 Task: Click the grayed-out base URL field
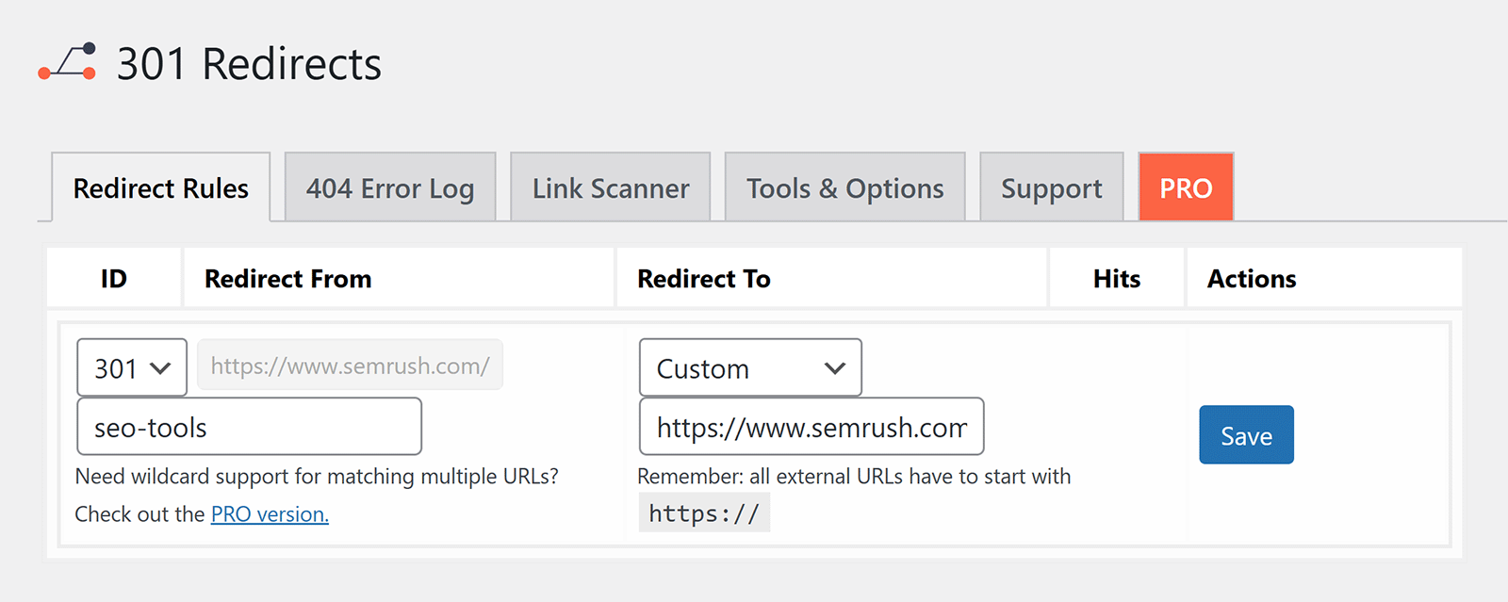(x=349, y=365)
